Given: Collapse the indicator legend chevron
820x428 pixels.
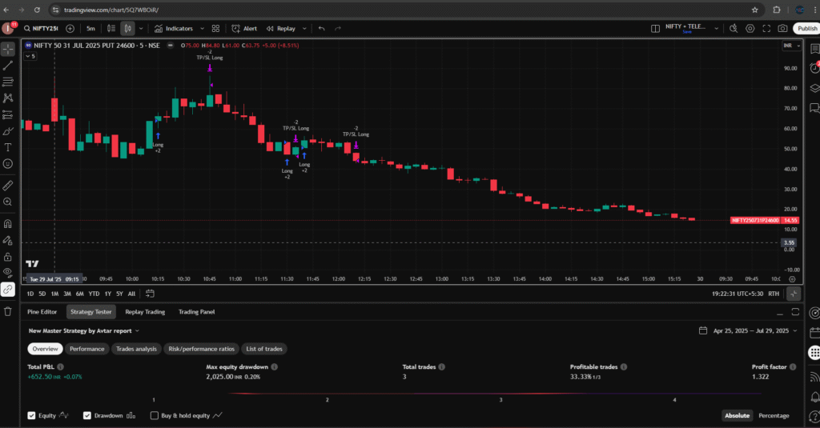Looking at the screenshot, I should coord(30,56).
